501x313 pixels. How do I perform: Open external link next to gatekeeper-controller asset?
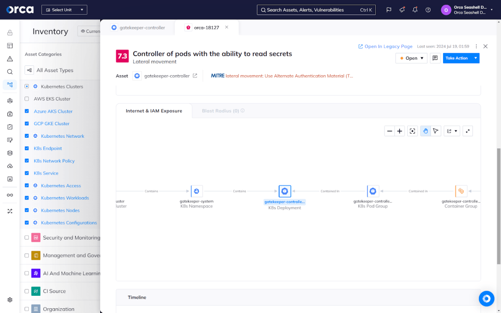click(195, 76)
